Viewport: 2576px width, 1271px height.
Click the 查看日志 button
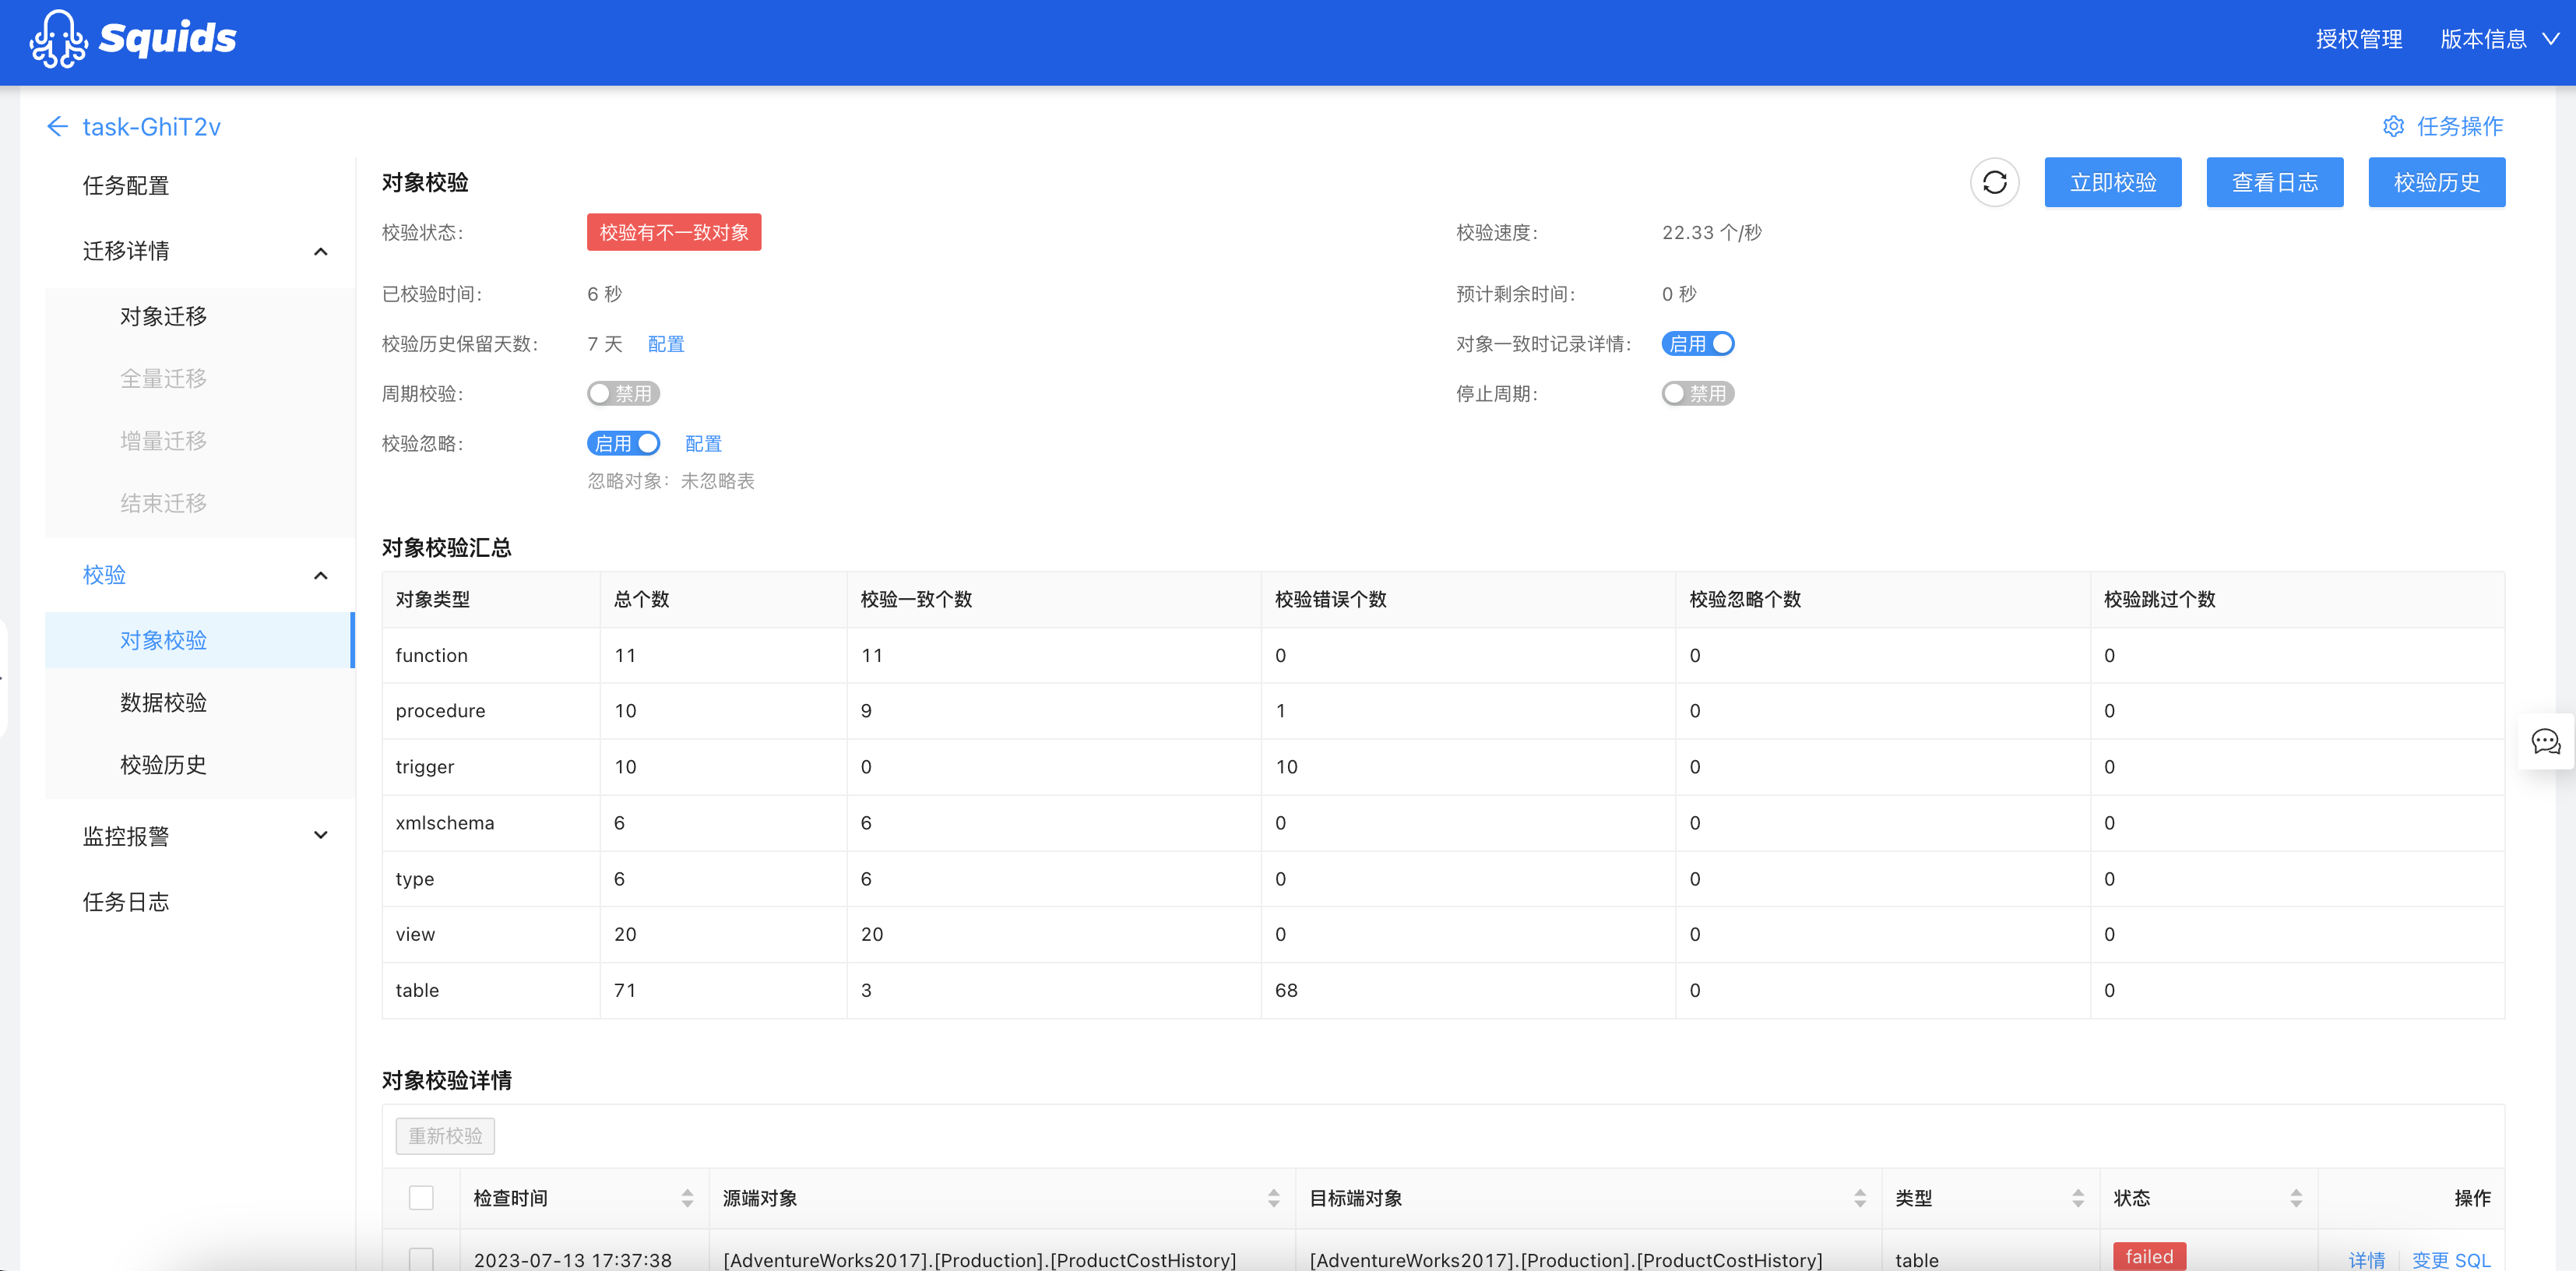tap(2274, 182)
